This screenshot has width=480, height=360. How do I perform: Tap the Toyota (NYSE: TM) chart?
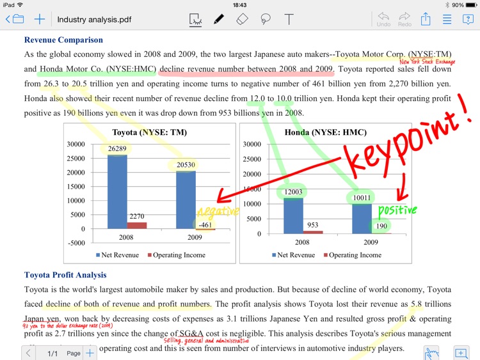point(150,193)
